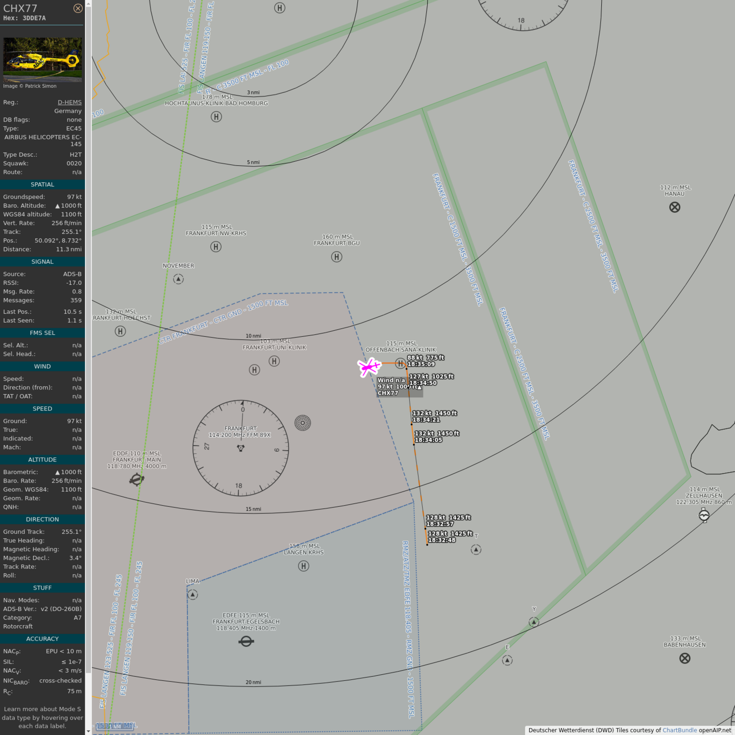Viewport: 735px width, 735px height.
Task: Click the Frankfurt Main EDDF airport symbol
Action: click(x=136, y=479)
